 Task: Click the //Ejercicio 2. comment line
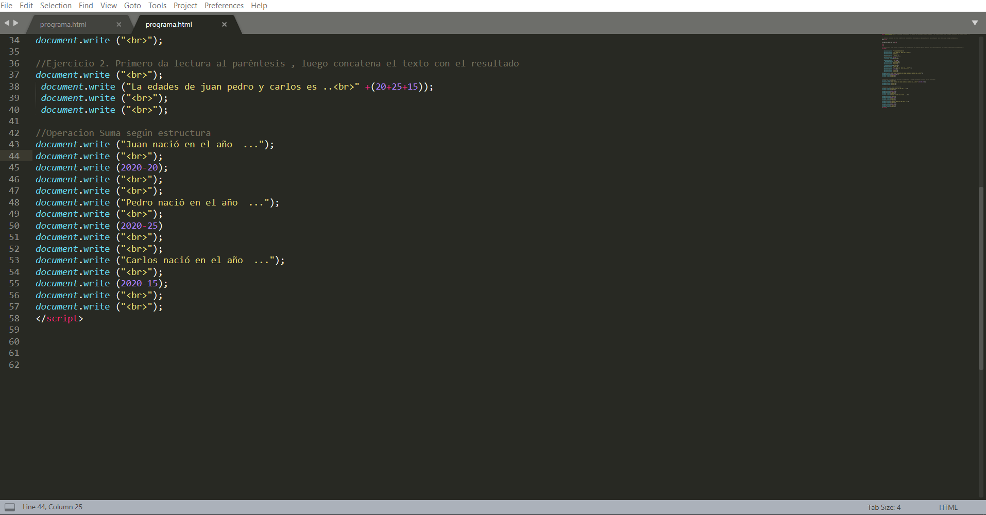[x=277, y=63]
